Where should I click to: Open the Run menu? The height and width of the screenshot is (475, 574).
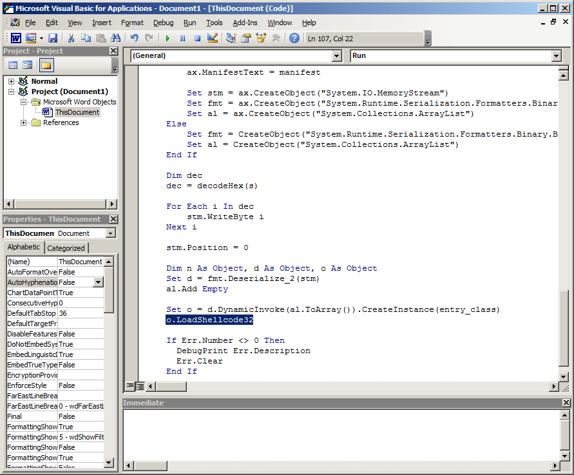(189, 23)
